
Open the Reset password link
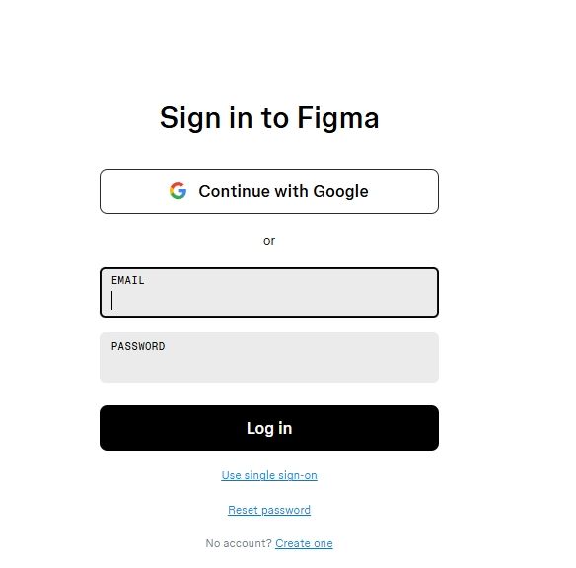pos(269,510)
